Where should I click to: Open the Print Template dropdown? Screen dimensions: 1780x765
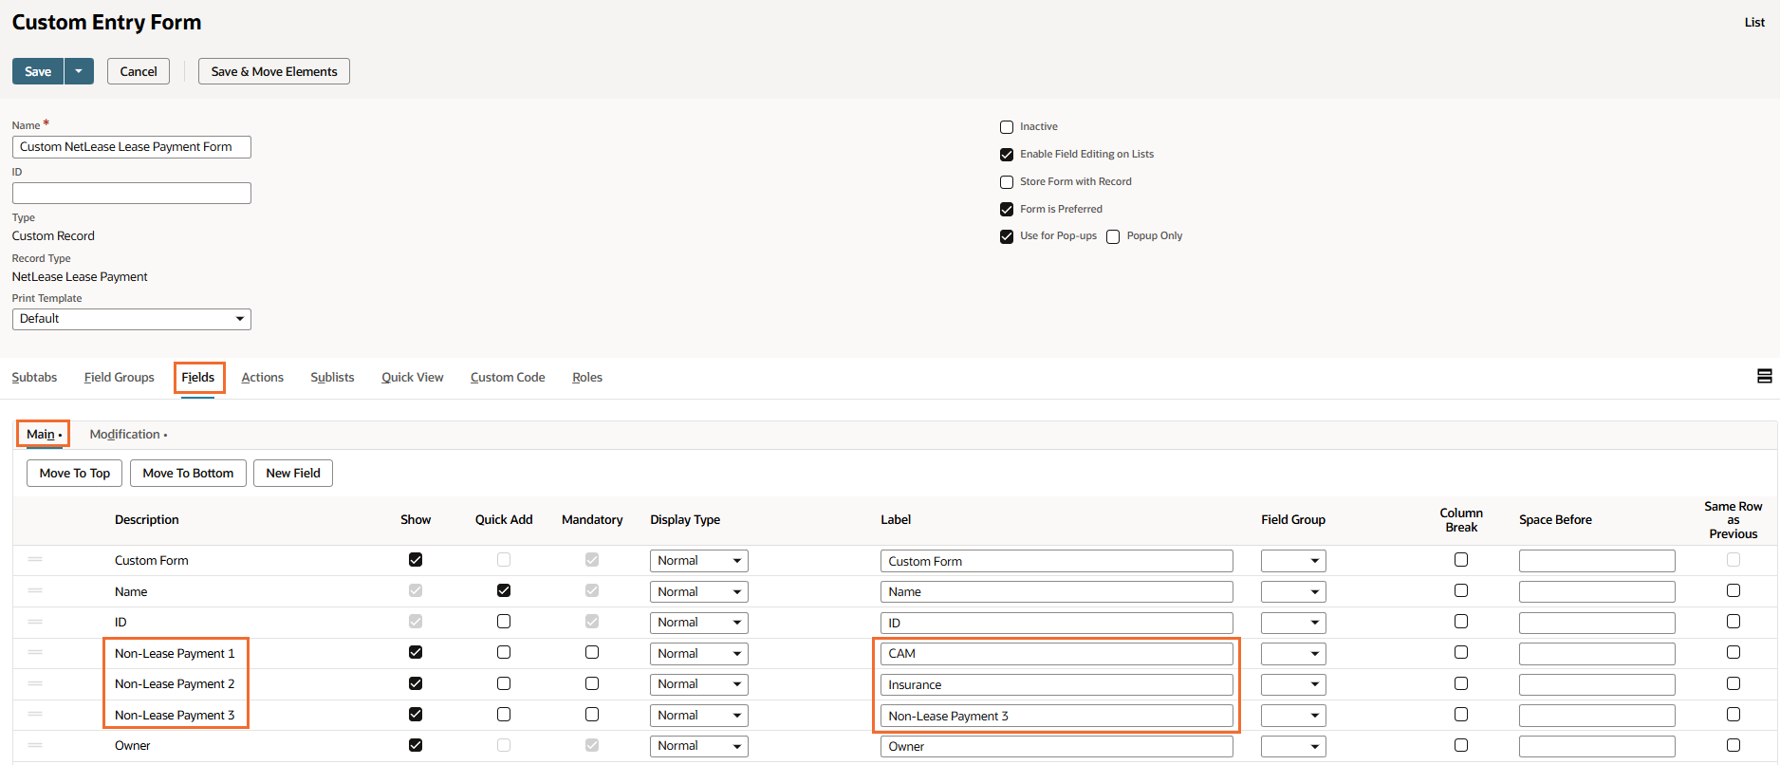point(132,319)
